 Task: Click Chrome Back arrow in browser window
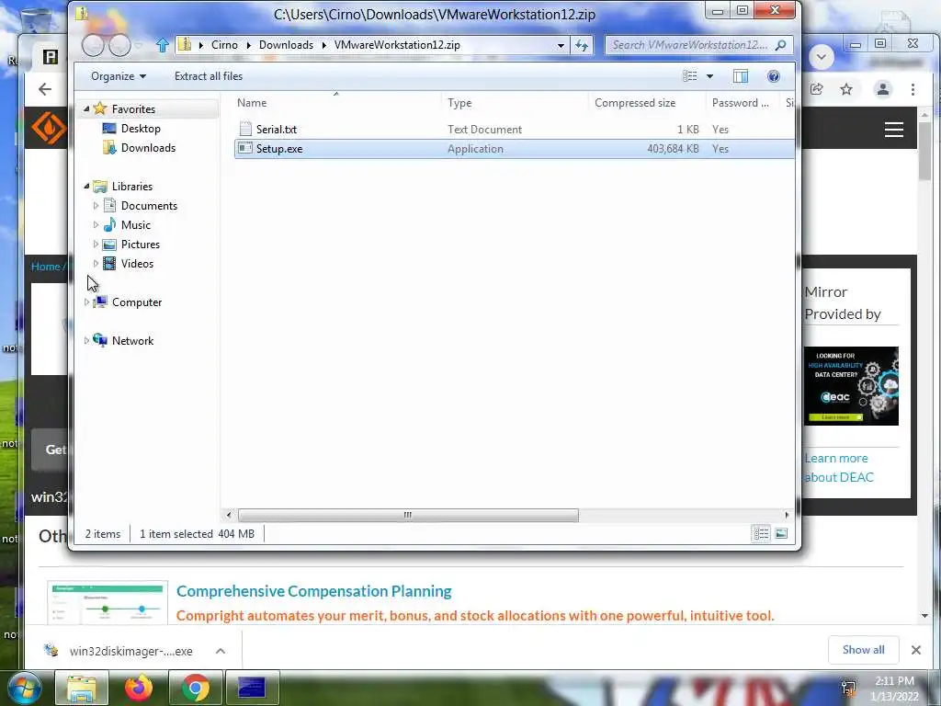click(x=45, y=89)
